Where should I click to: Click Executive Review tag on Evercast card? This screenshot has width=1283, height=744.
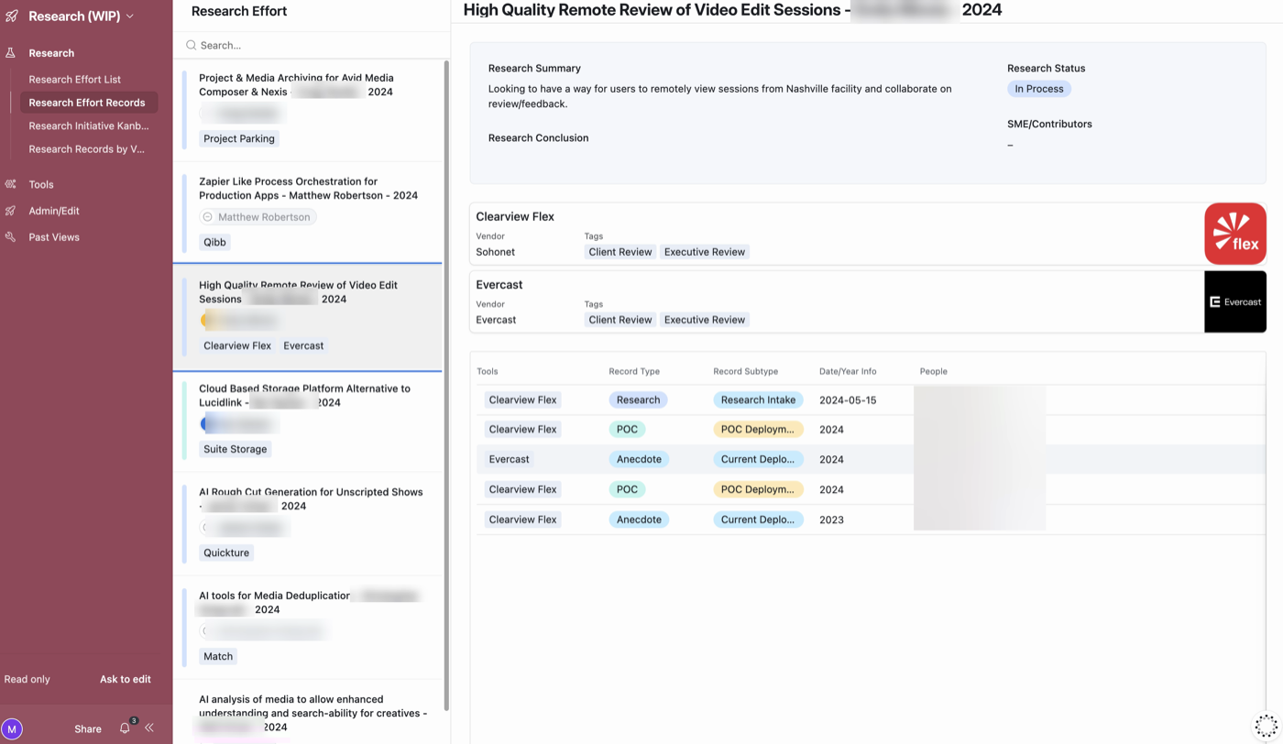[x=705, y=320]
